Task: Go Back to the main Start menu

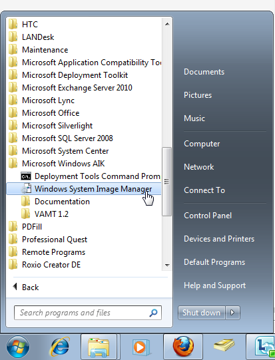Action: (26, 287)
